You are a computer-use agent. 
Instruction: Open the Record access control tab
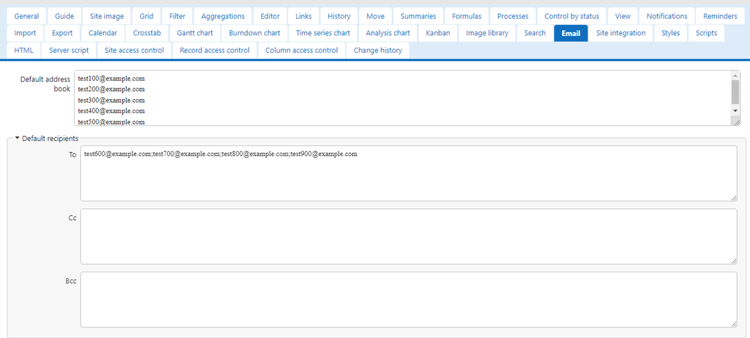pyautogui.click(x=215, y=50)
